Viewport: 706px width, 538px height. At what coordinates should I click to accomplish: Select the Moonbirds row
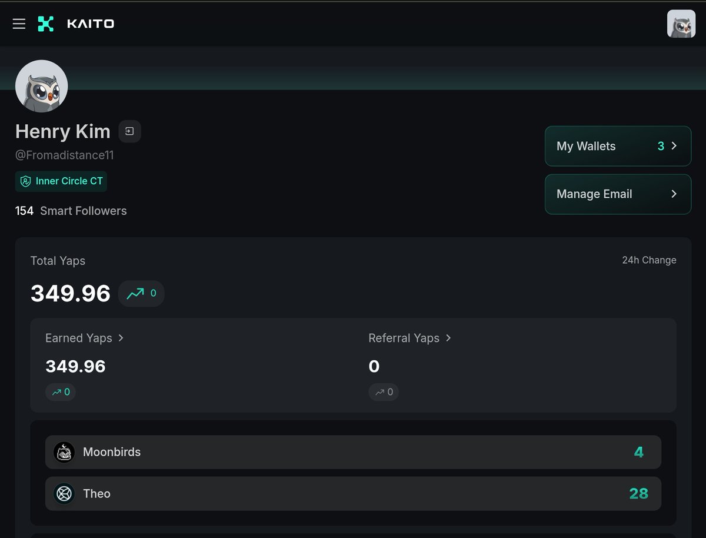click(353, 452)
